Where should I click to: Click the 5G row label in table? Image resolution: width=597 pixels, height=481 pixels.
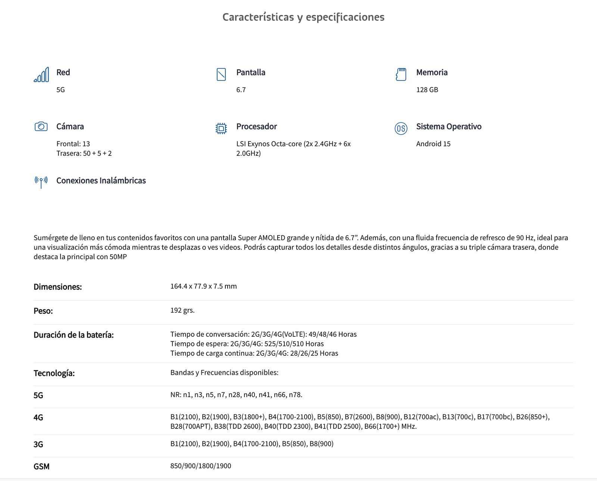[x=38, y=395]
